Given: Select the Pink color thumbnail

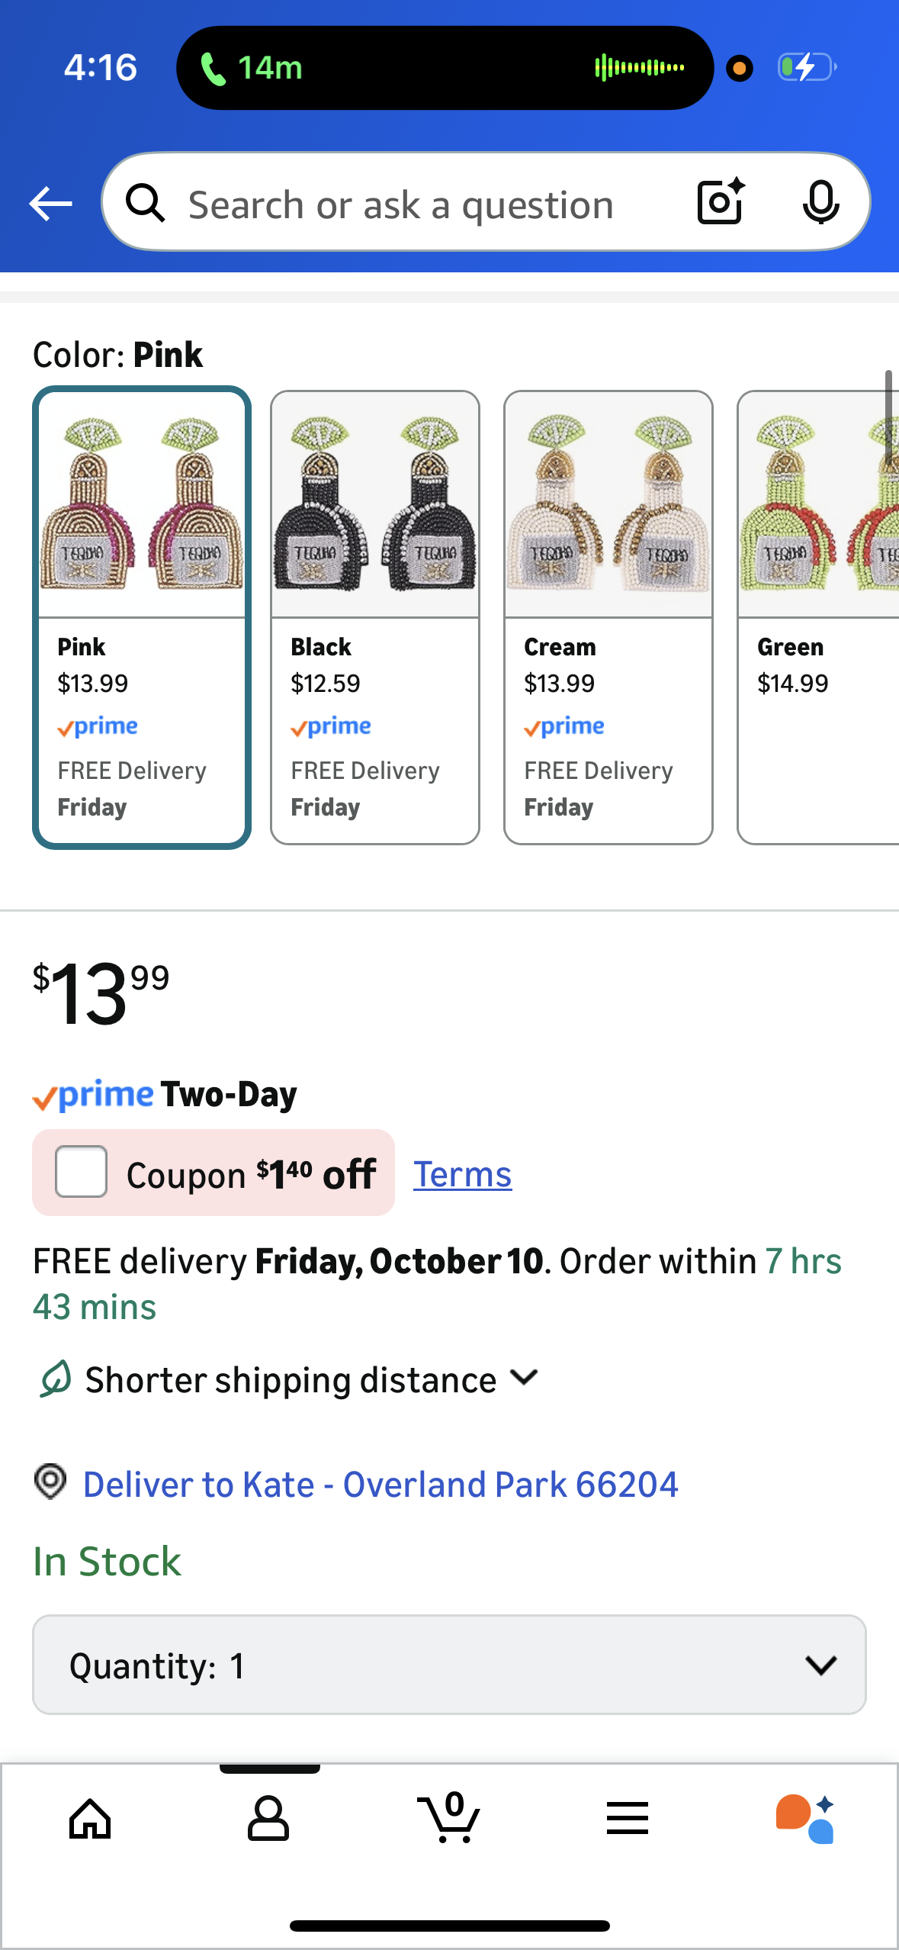Looking at the screenshot, I should click(142, 617).
